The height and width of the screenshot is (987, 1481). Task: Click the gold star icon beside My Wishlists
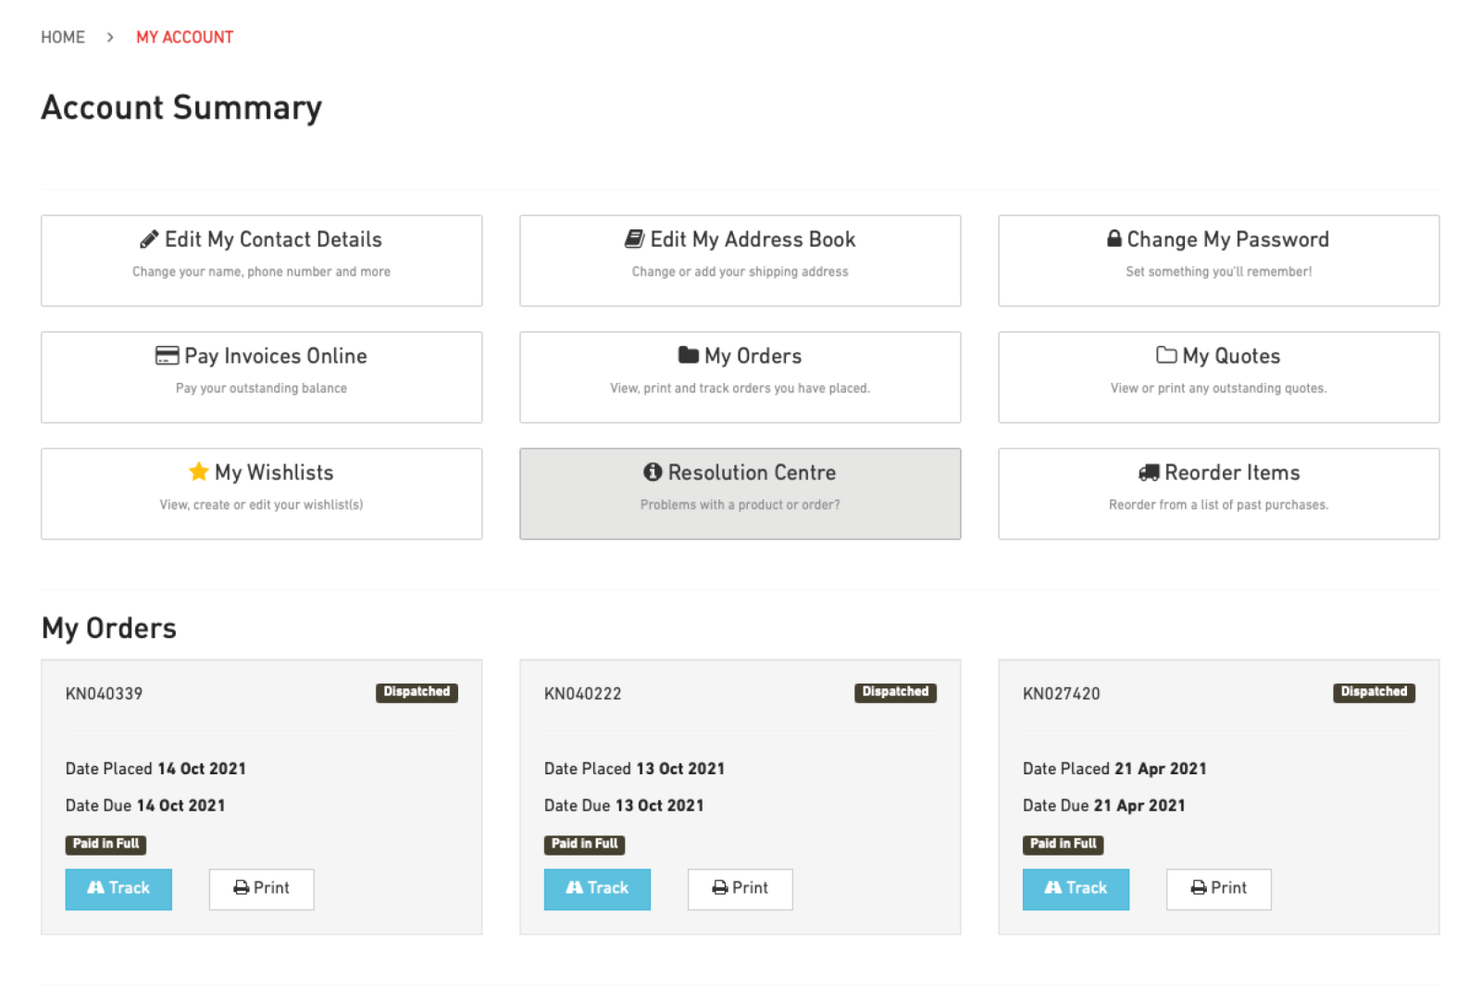tap(198, 472)
